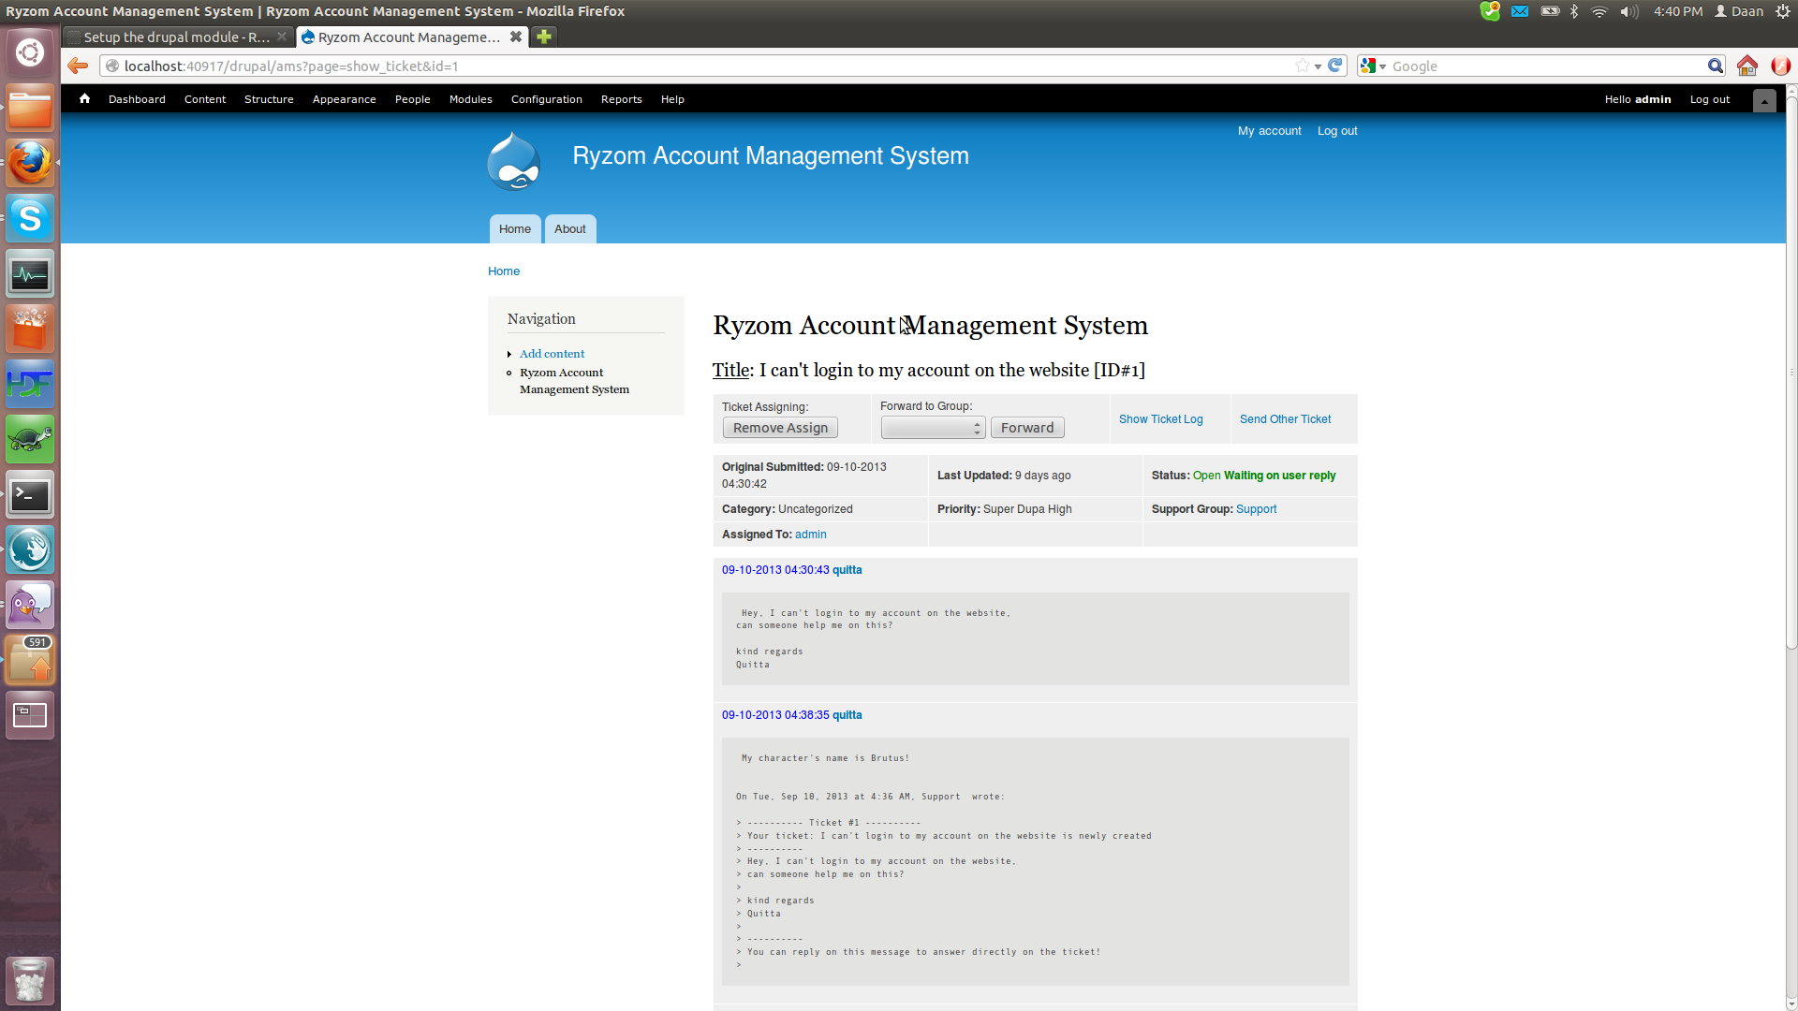Open Content admin menu item
This screenshot has width=1798, height=1011.
[x=205, y=99]
